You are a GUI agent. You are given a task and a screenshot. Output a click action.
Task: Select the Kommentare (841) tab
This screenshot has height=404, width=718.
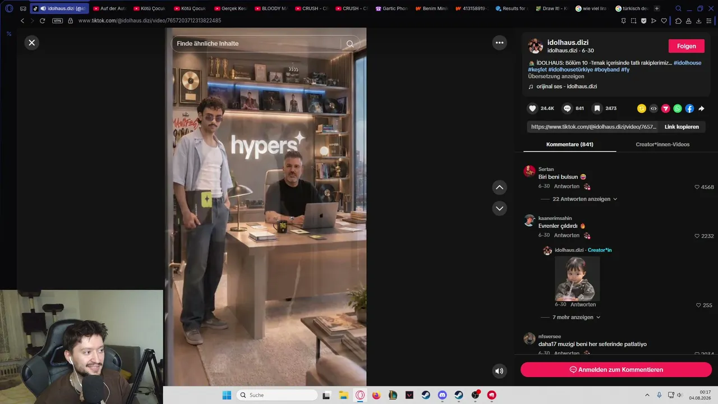(569, 144)
